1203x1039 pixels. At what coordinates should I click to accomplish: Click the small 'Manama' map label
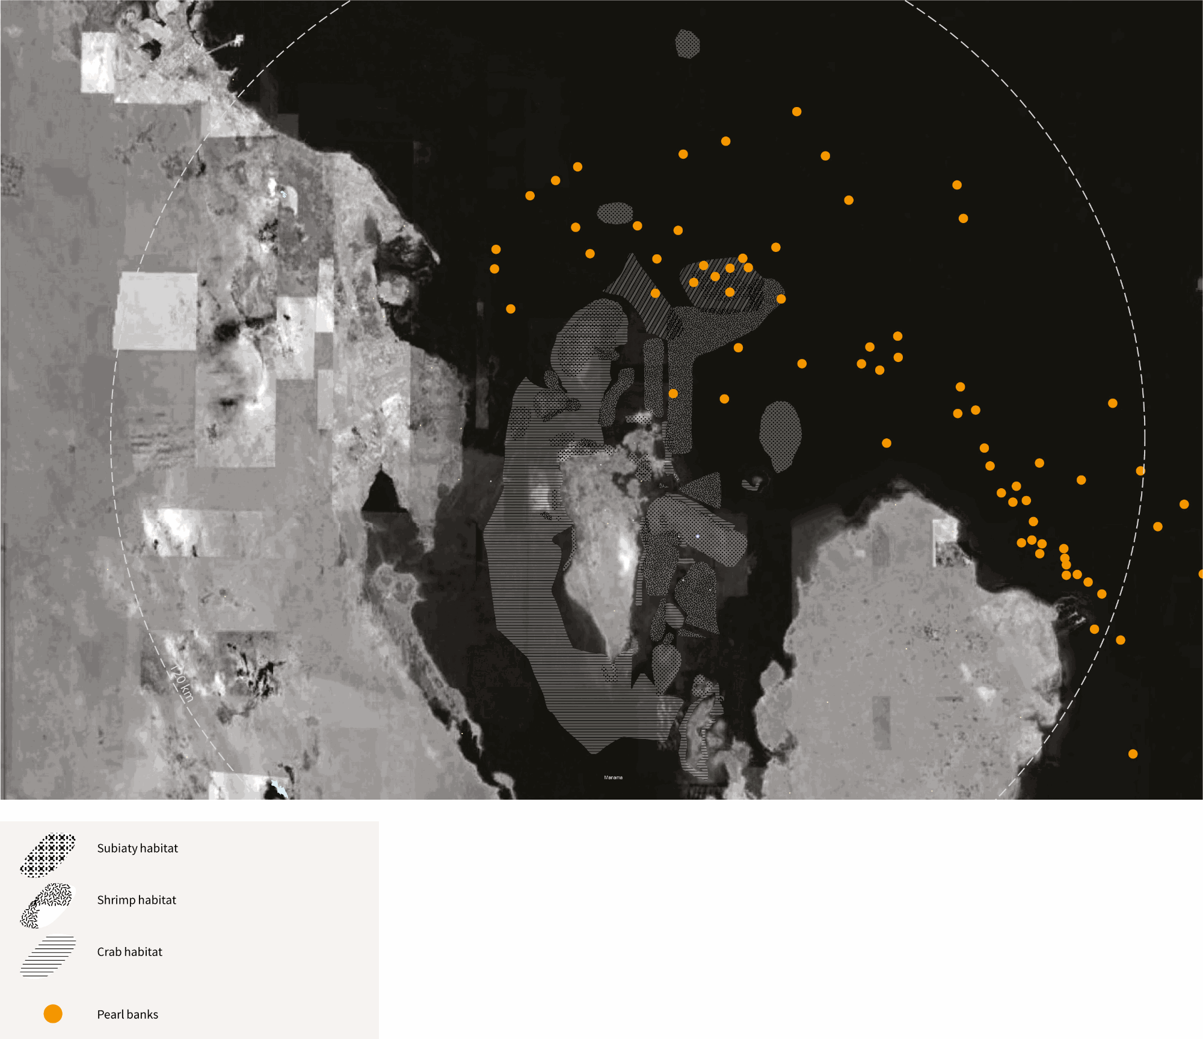point(613,777)
